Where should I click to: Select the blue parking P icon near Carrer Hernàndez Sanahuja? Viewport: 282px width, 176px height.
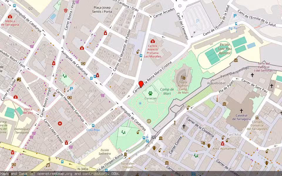(71, 89)
